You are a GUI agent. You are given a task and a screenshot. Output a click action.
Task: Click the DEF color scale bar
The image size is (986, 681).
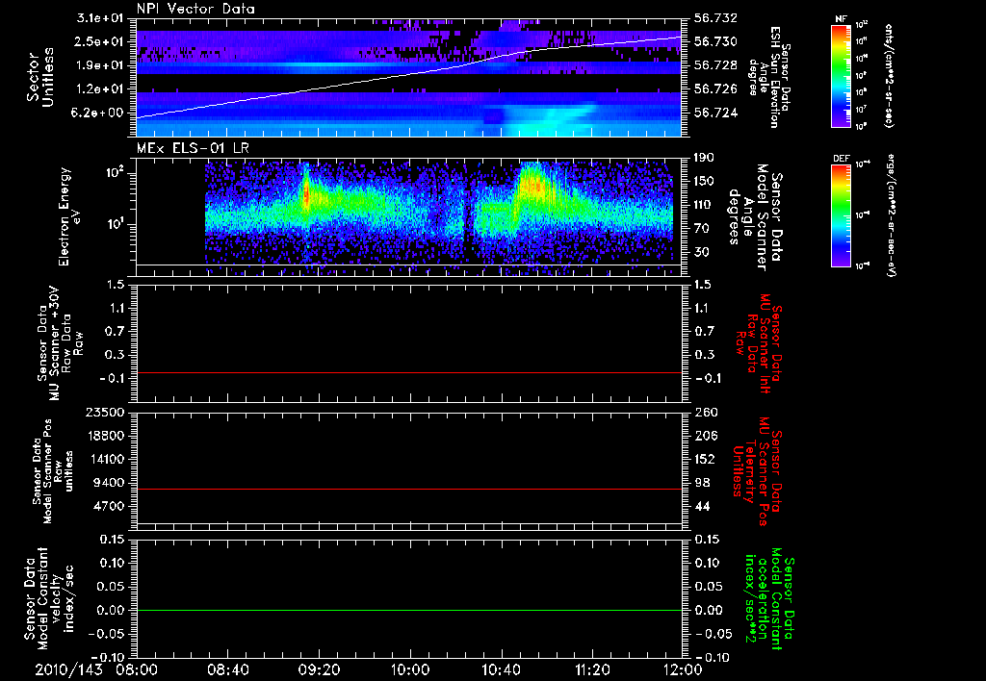coord(841,215)
